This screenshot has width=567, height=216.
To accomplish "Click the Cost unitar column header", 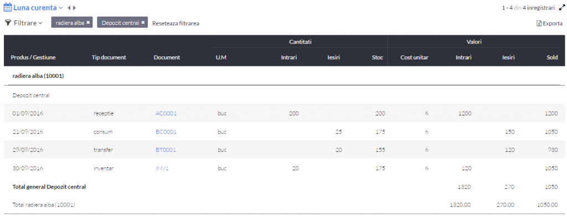I will [414, 57].
